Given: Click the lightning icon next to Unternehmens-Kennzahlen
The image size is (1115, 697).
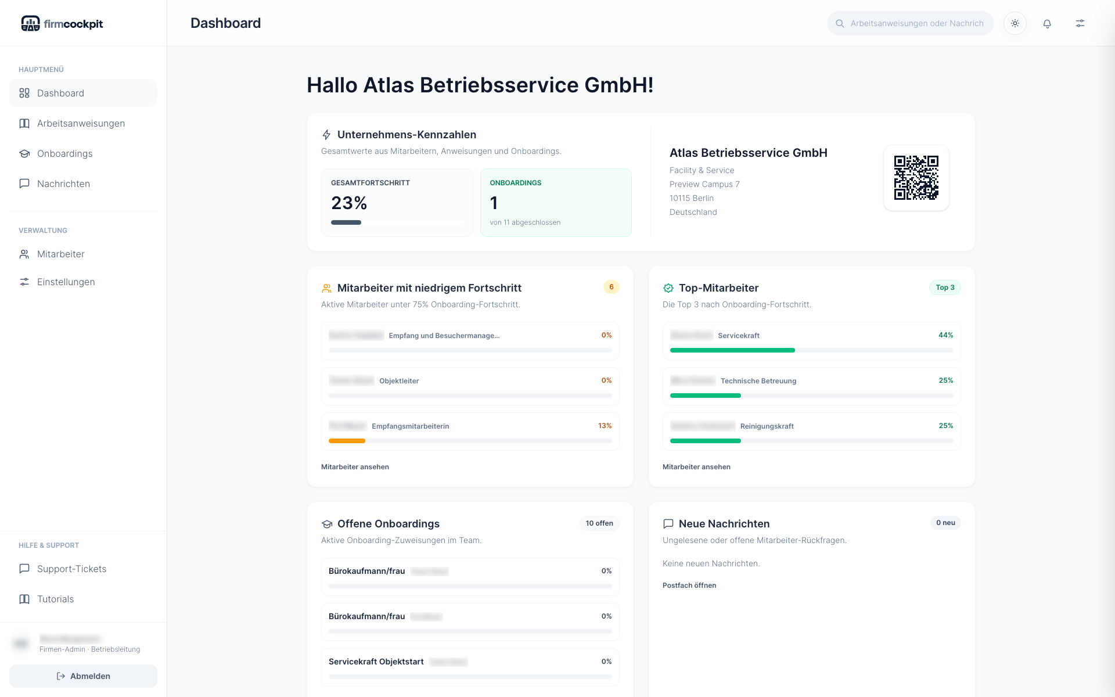Looking at the screenshot, I should (x=326, y=134).
